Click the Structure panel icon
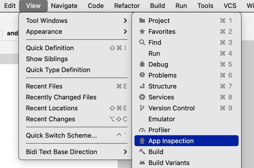 pos(142,86)
